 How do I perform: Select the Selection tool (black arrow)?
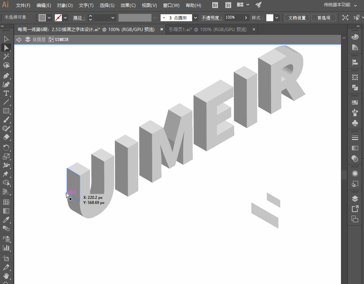(6, 39)
